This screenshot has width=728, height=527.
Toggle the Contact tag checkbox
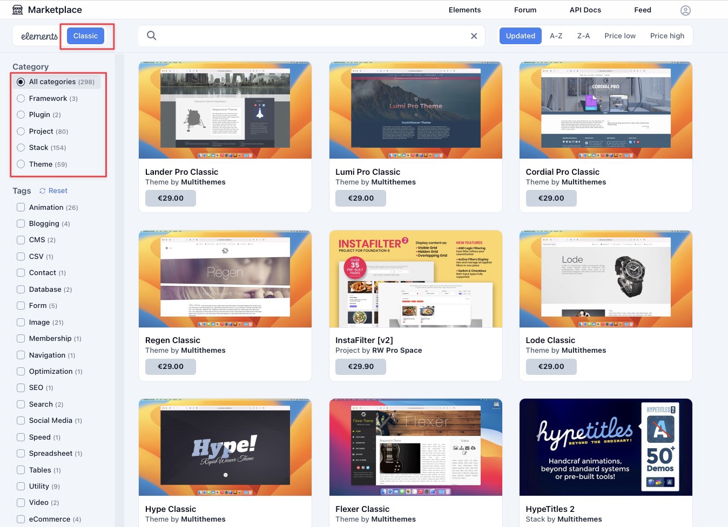pos(21,273)
